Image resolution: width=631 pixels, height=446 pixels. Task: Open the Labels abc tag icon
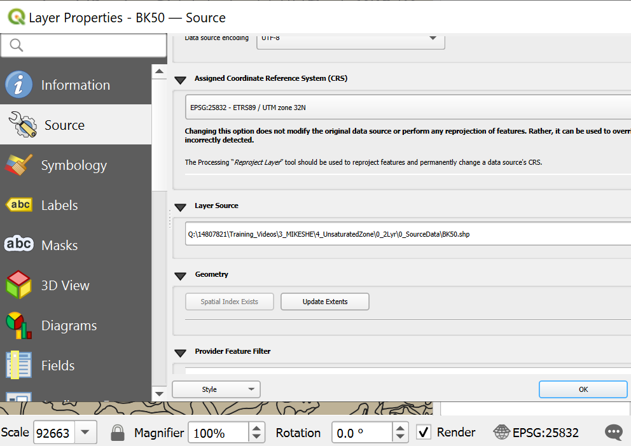[x=19, y=204]
